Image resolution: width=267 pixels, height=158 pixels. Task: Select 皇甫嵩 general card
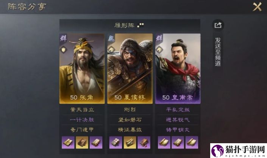(178, 69)
